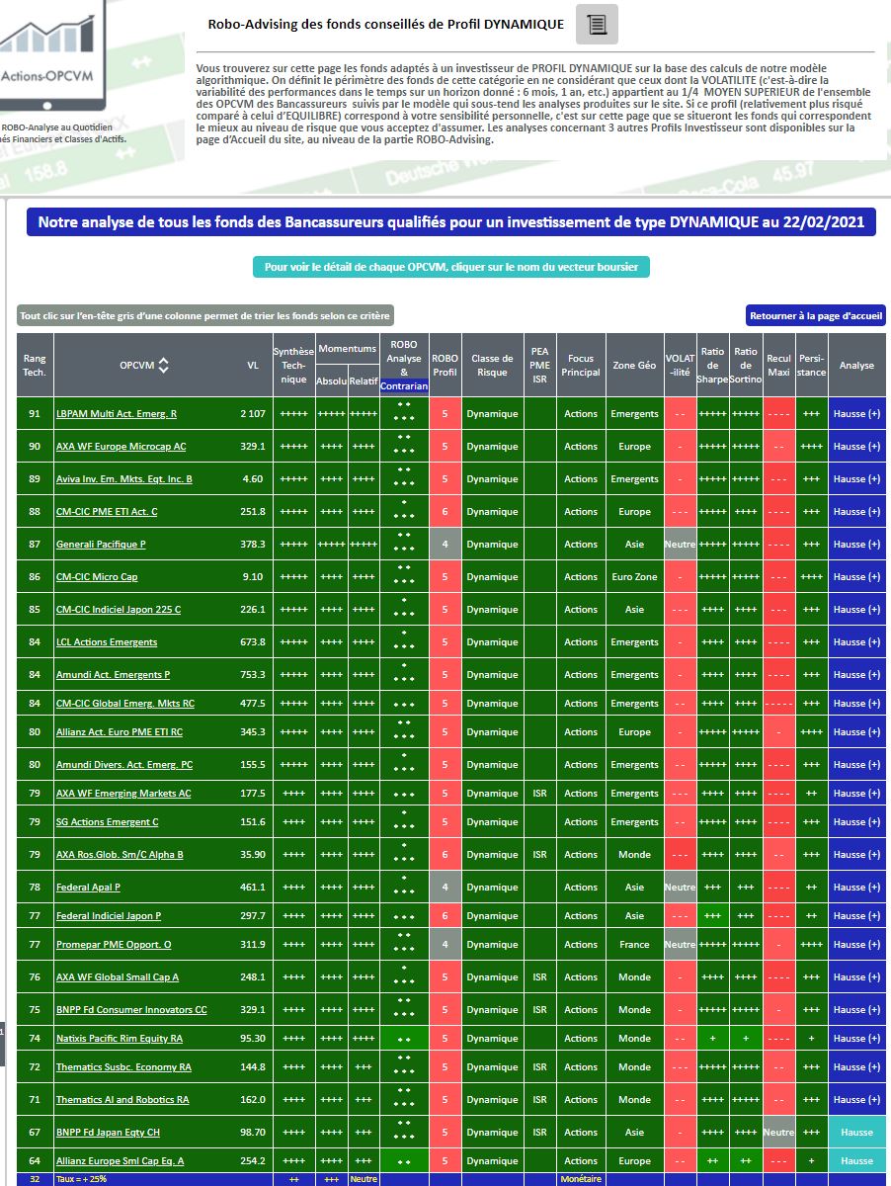Click VL value 35.90

[252, 855]
